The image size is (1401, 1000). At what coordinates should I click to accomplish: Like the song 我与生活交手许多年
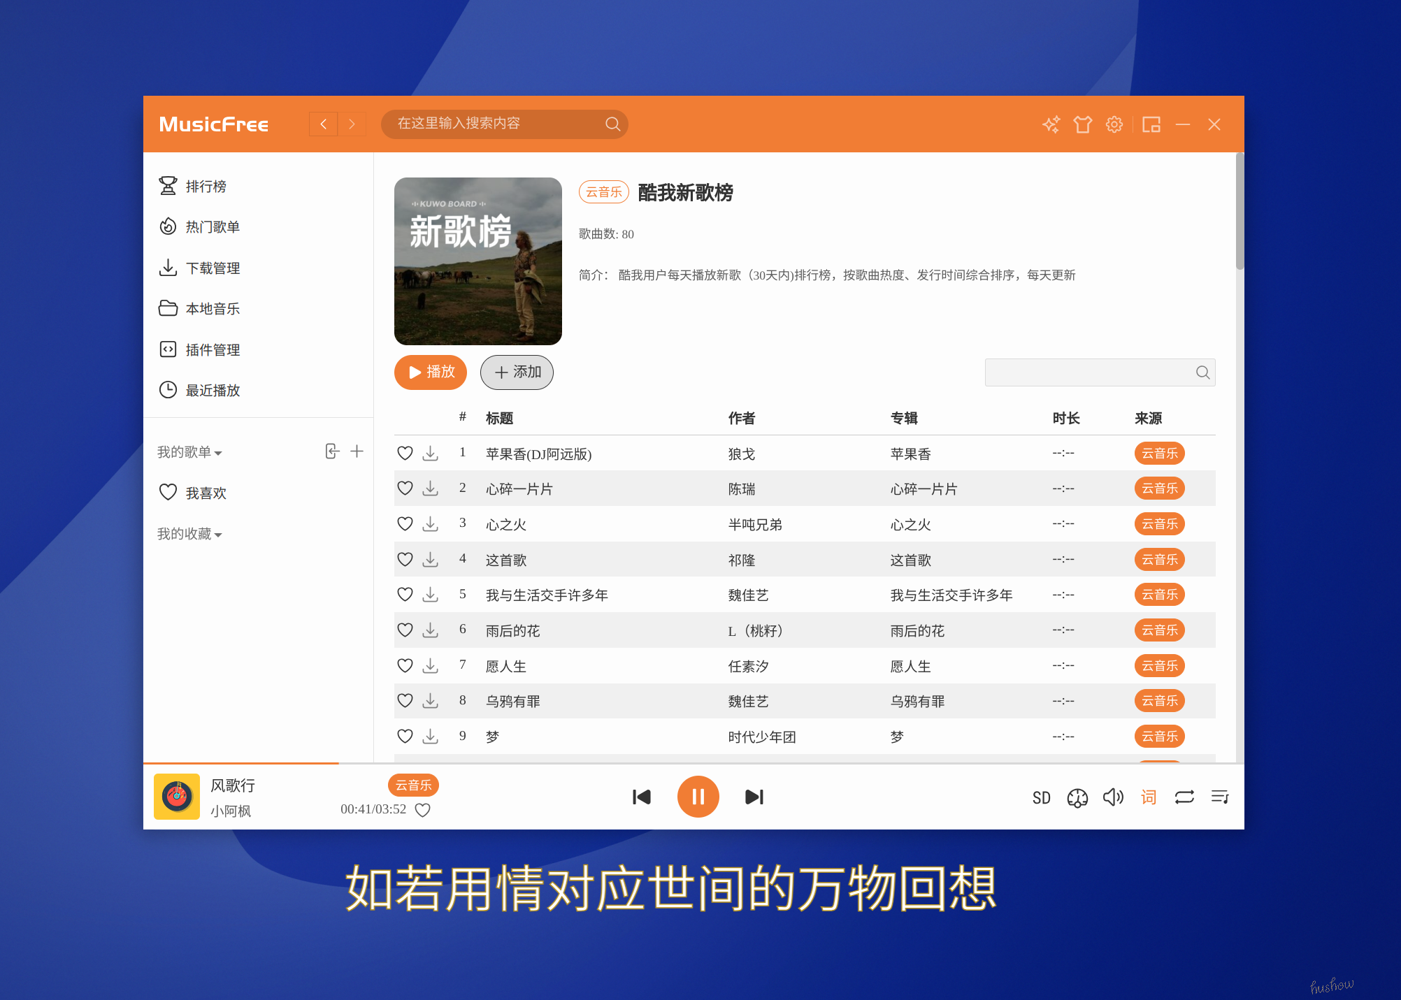click(405, 594)
